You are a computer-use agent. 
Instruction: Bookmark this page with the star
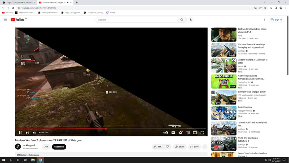(x=265, y=8)
